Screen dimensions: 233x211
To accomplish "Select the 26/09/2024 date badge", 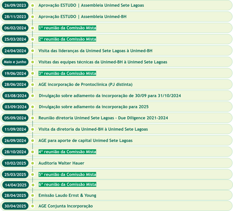I will click(15, 141).
